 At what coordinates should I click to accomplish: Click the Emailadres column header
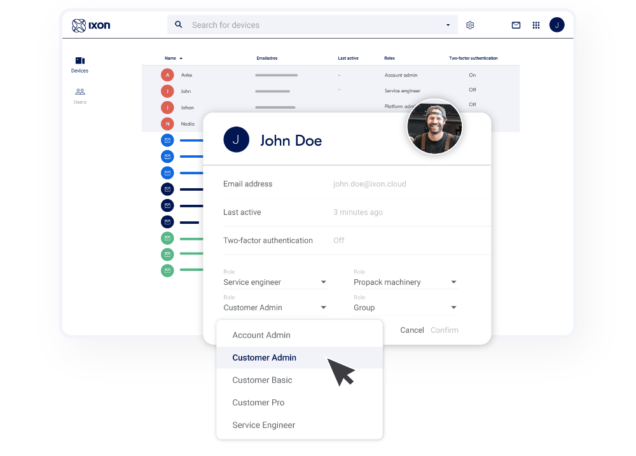pos(267,59)
